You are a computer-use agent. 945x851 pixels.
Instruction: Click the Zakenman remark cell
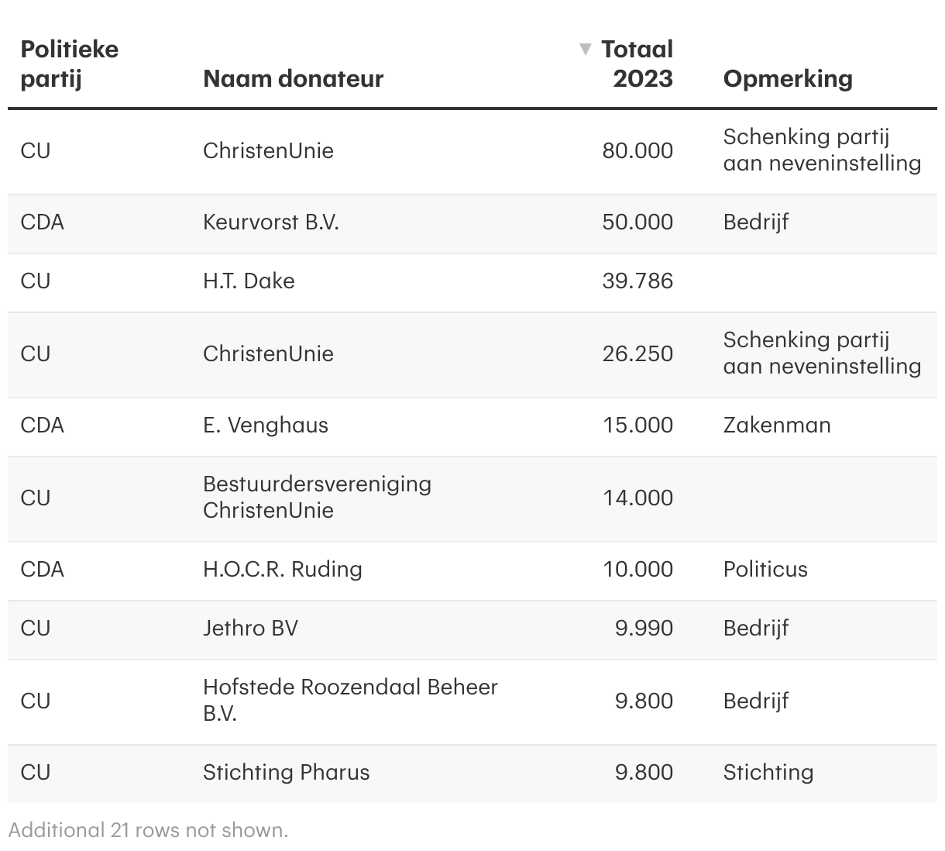[776, 425]
